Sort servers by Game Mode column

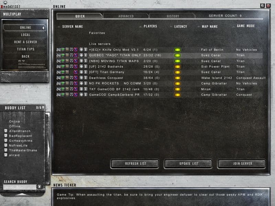pyautogui.click(x=246, y=26)
